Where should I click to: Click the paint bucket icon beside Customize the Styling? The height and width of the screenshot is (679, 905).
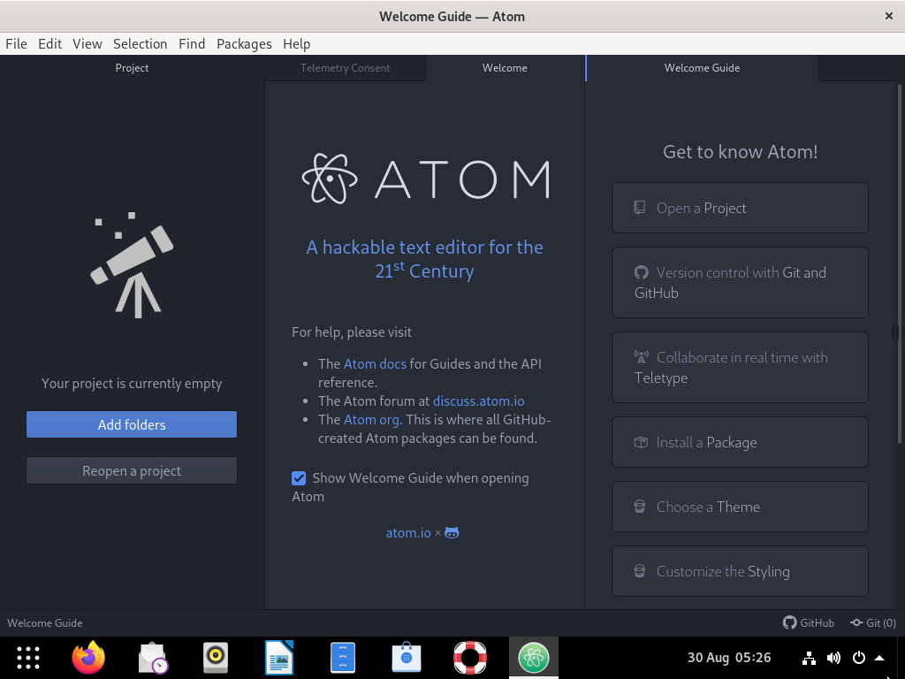click(640, 572)
